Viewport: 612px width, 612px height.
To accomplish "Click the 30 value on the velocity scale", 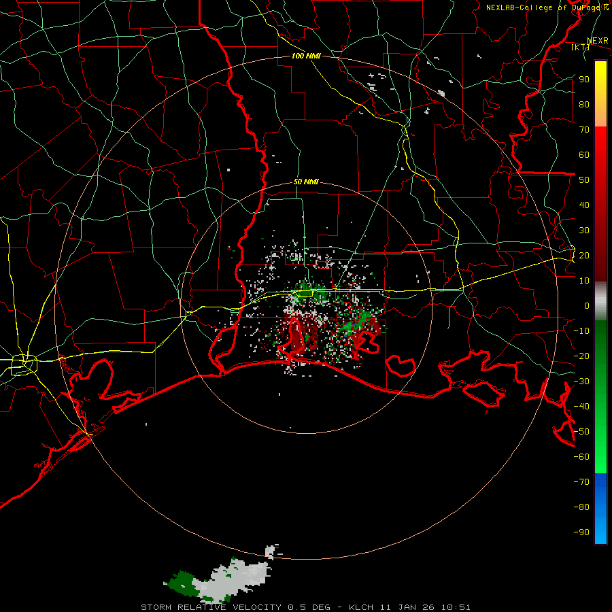I will coord(584,231).
